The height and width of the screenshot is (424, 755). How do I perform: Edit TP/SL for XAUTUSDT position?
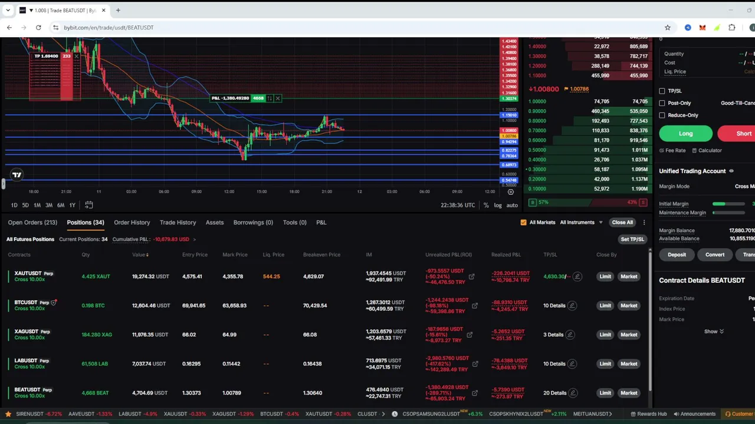(577, 276)
